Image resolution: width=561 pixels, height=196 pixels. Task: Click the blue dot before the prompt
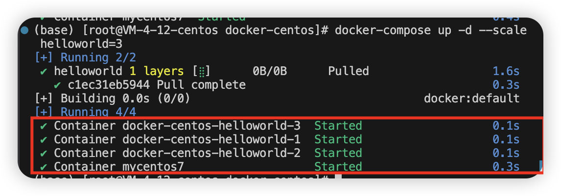pos(25,31)
